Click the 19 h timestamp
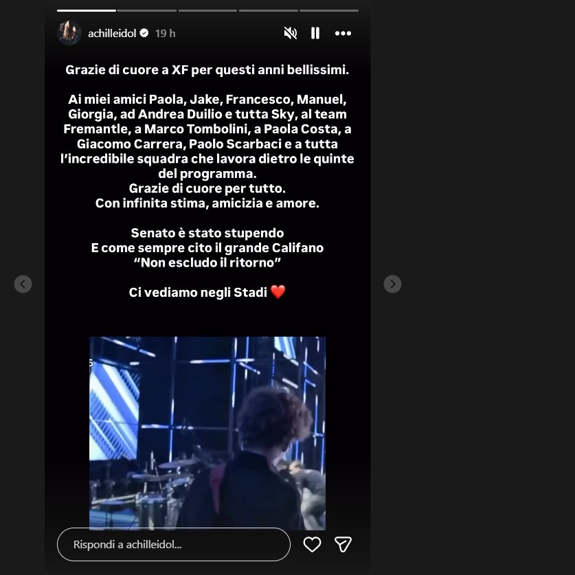The width and height of the screenshot is (575, 575). (165, 34)
